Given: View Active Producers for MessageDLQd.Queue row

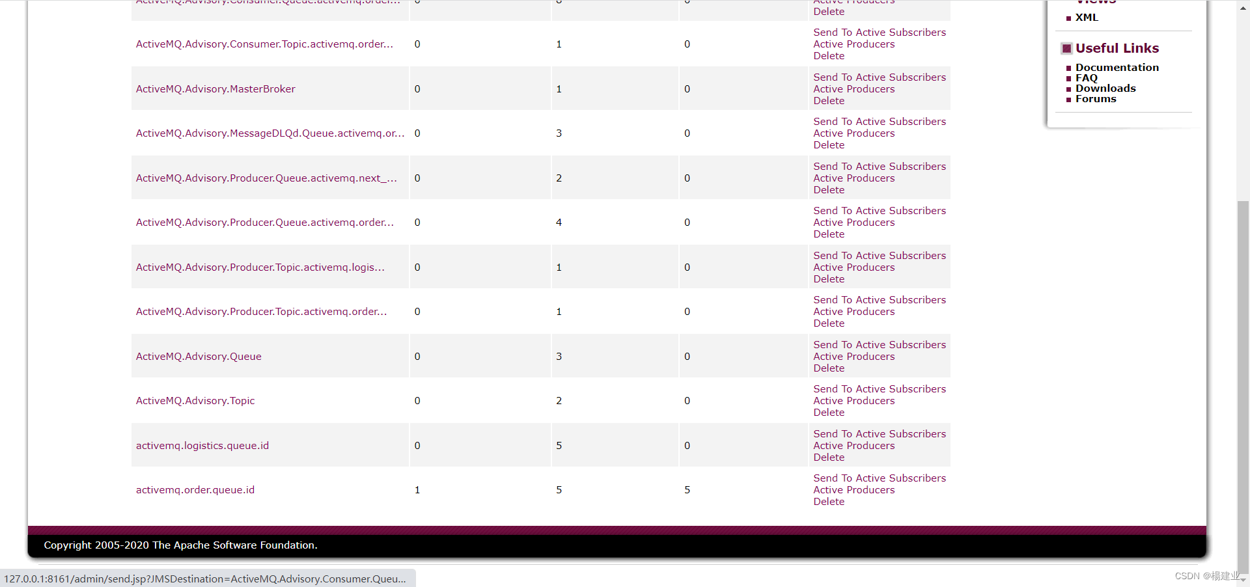Looking at the screenshot, I should coord(854,133).
